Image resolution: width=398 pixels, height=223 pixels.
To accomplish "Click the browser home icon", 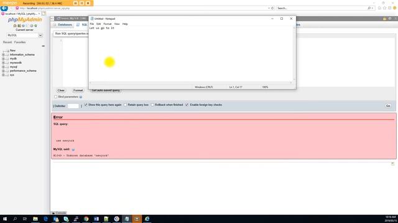I will coord(379,8).
